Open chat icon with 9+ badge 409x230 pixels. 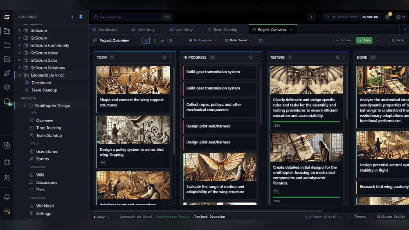[x=7, y=101]
